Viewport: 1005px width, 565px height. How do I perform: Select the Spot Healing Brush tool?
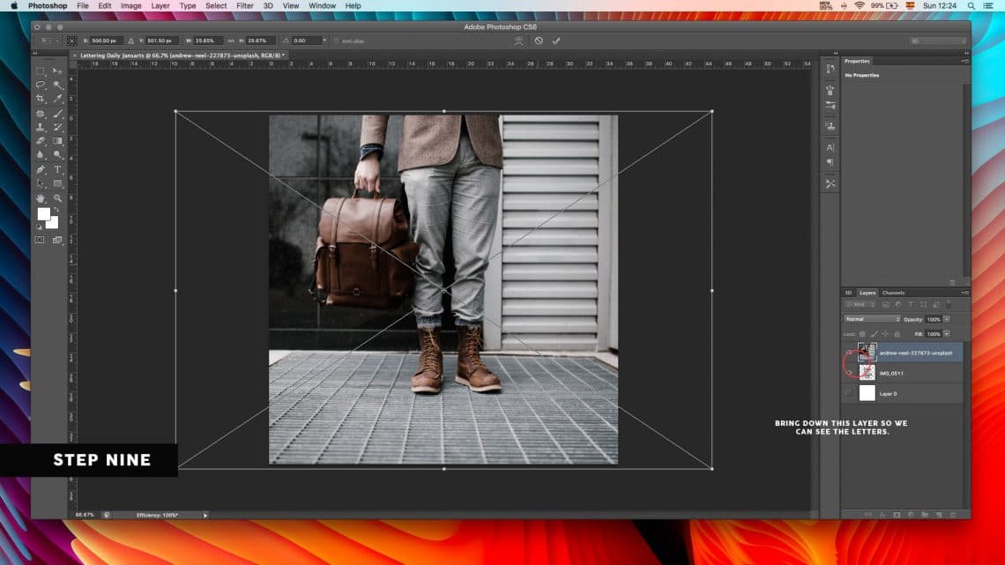click(41, 114)
